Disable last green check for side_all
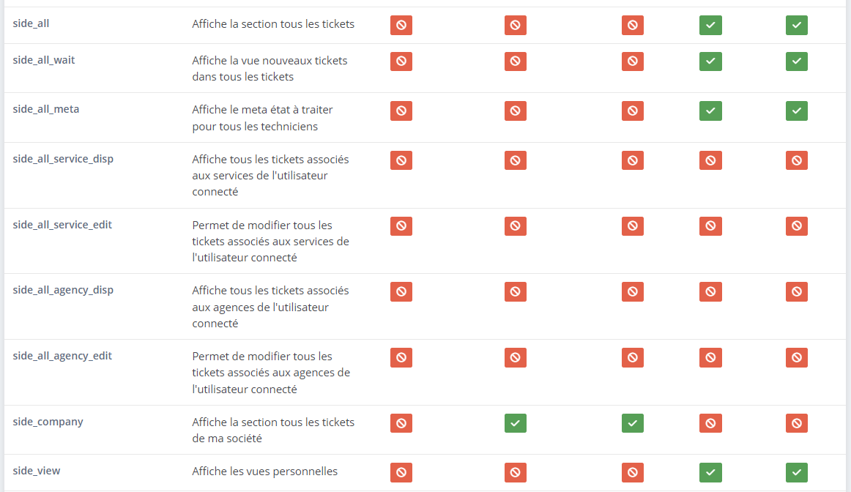The image size is (851, 492). pyautogui.click(x=797, y=25)
